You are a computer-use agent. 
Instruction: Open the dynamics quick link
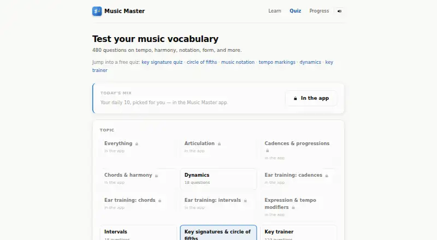click(x=310, y=62)
